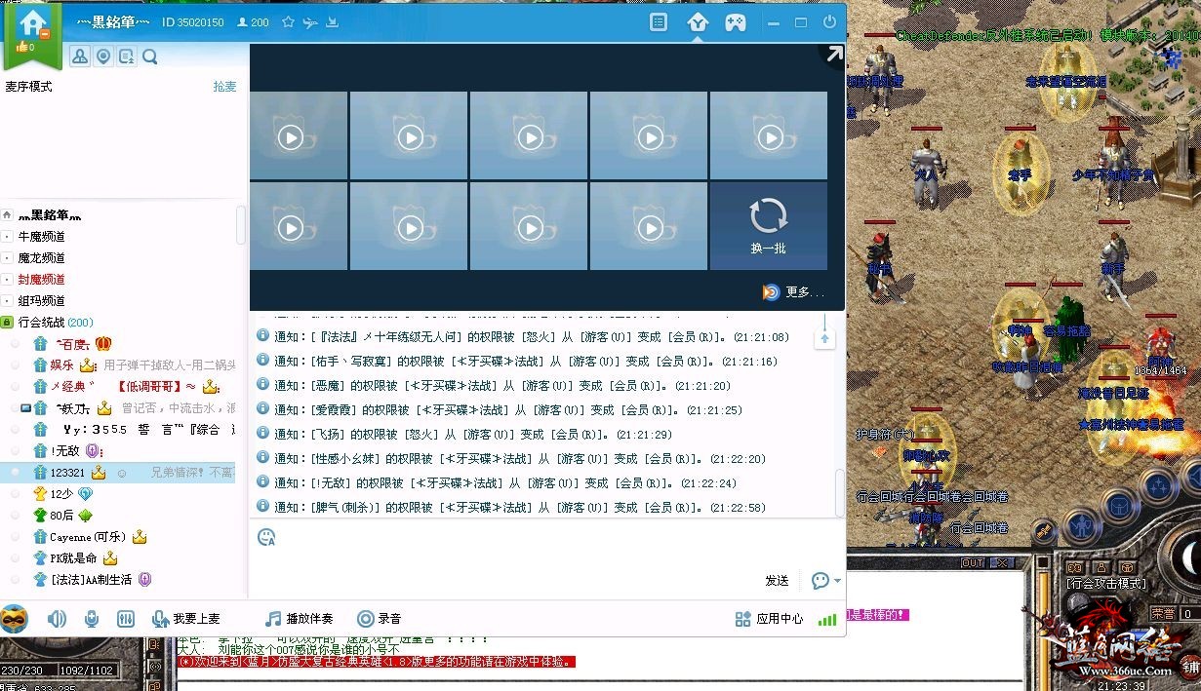Open the emoji picker in chat input
The height and width of the screenshot is (691, 1201).
click(x=266, y=537)
